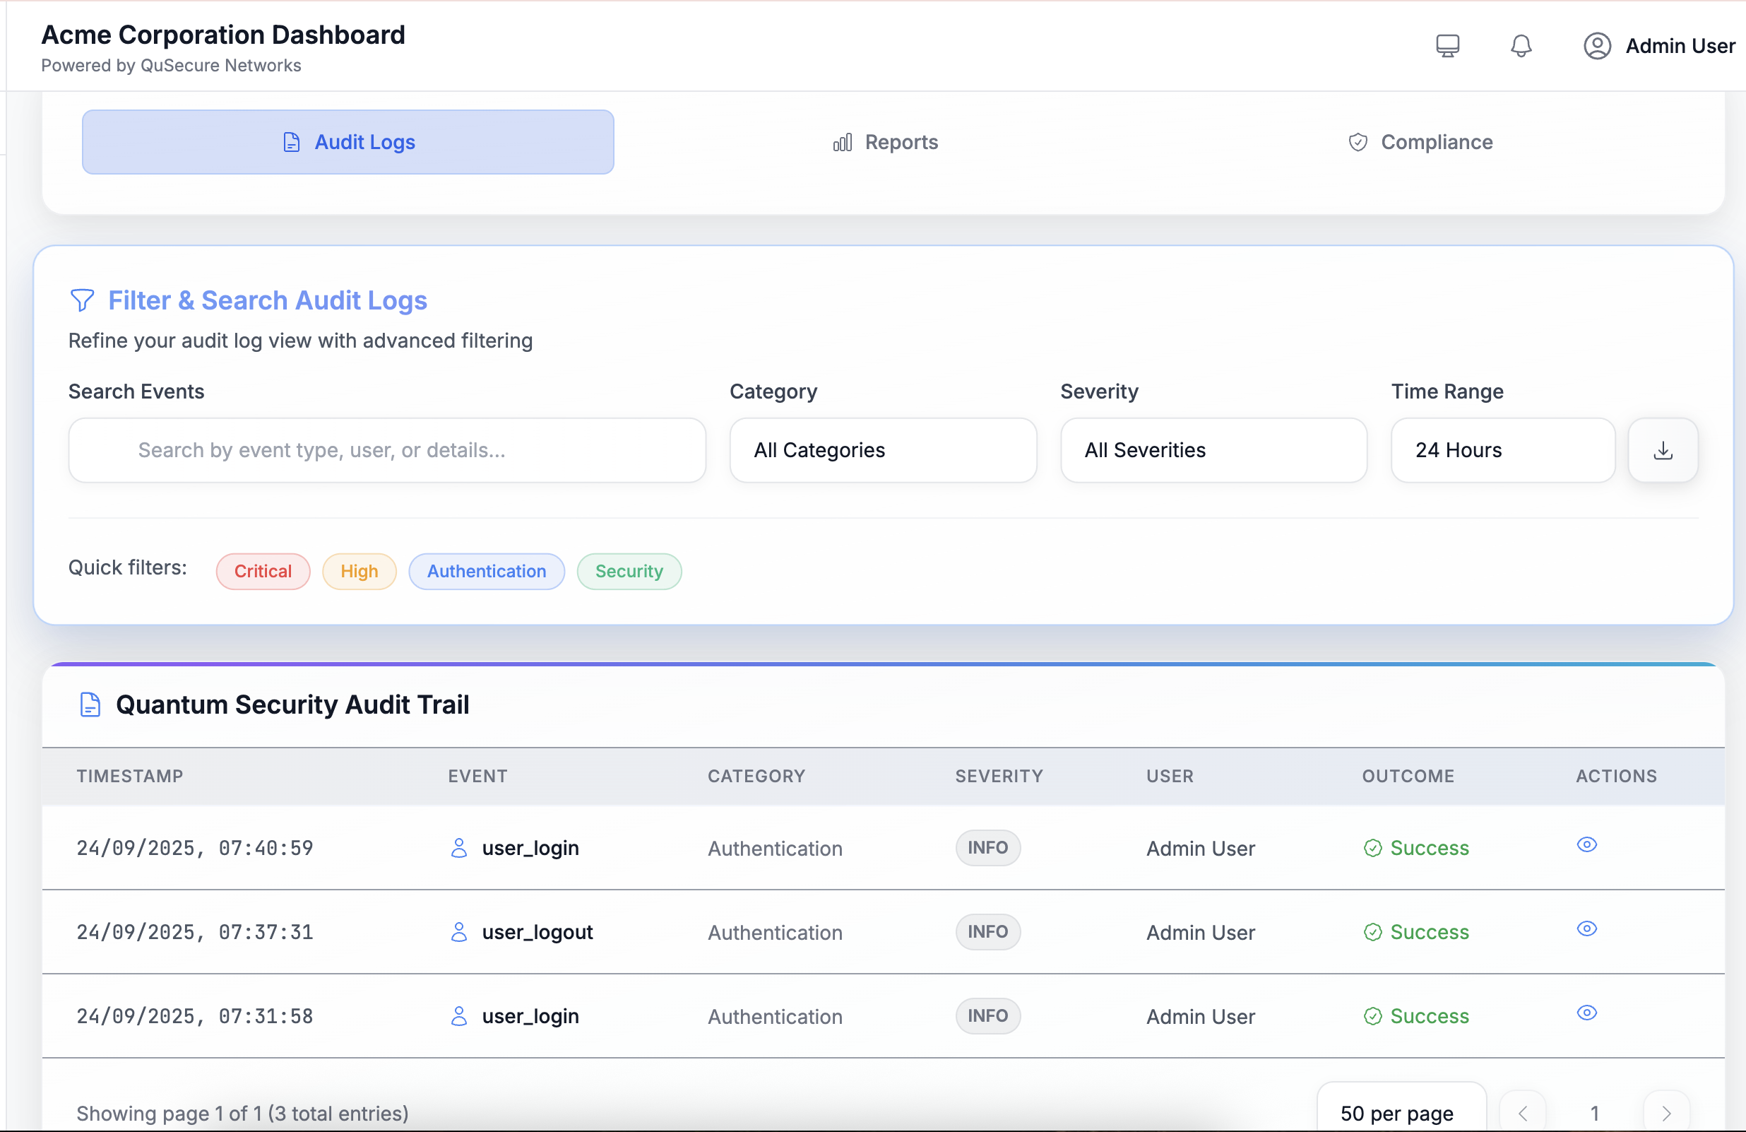The image size is (1746, 1132).
Task: View details eye icon for user_logout entry
Action: (x=1586, y=928)
